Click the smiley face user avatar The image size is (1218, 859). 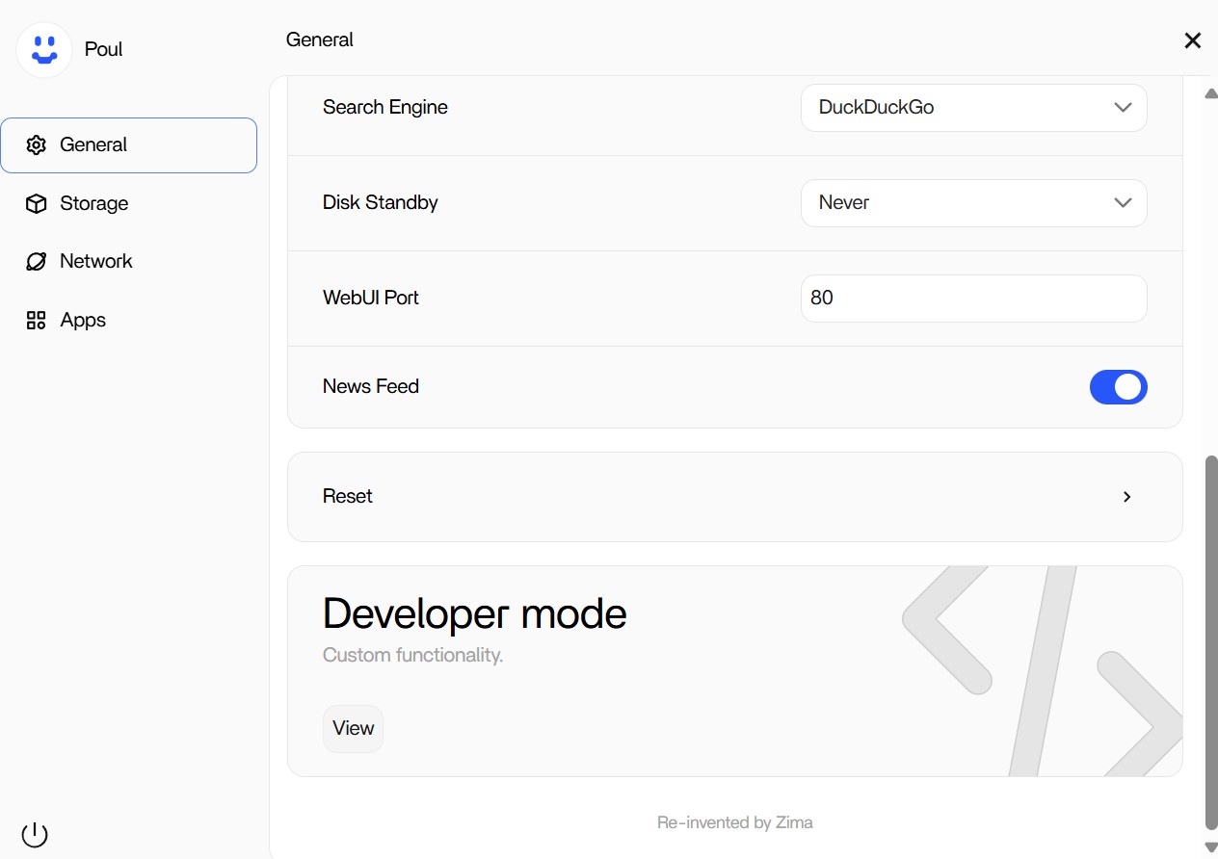click(x=44, y=50)
